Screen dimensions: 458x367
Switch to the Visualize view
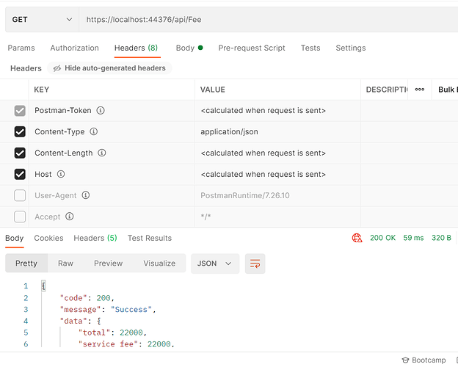159,264
